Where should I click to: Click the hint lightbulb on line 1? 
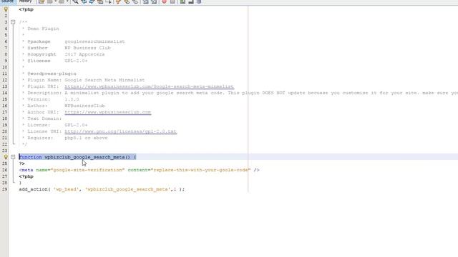pos(6,9)
